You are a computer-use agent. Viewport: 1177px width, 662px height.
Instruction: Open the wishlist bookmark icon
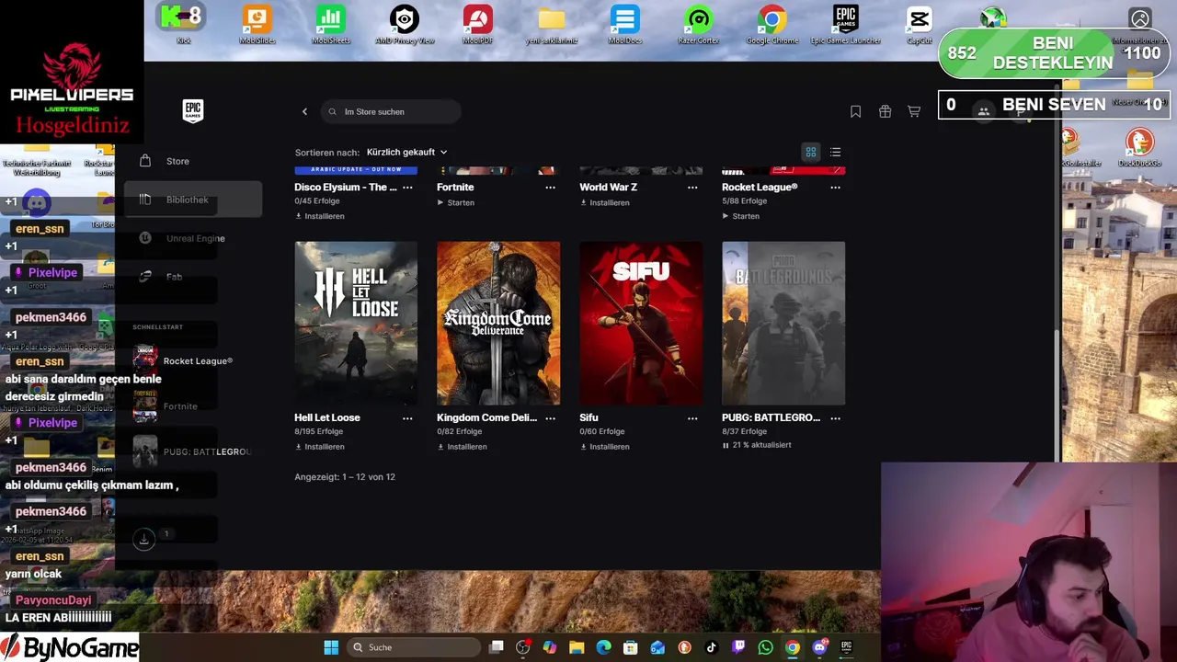coord(855,111)
